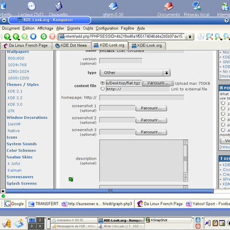Stop loading with the red X icon

[x=52, y=36]
